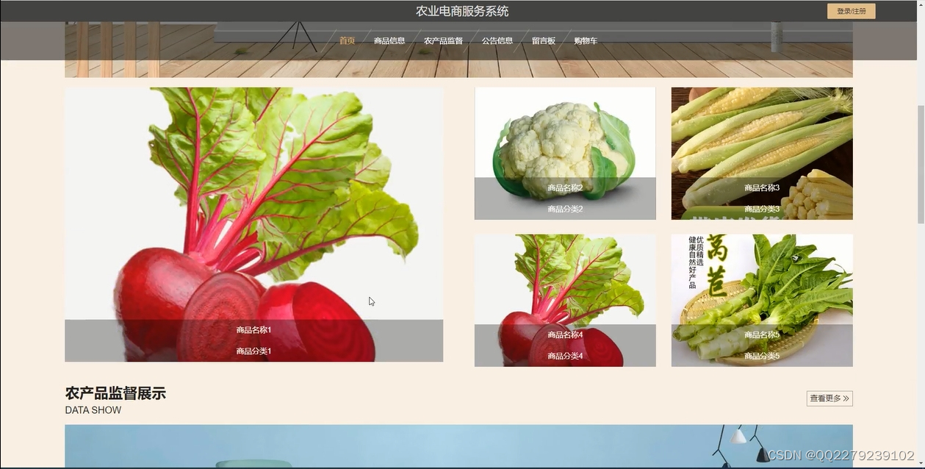Open the 留言板 nav item
This screenshot has width=925, height=469.
pos(544,40)
